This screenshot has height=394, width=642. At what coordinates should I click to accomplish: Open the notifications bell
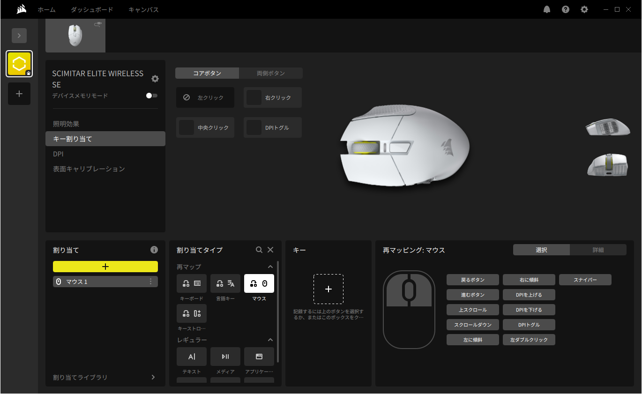click(x=547, y=9)
